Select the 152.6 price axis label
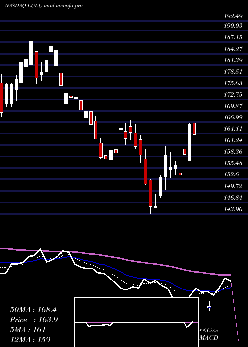248x347 pixels. click(232, 174)
